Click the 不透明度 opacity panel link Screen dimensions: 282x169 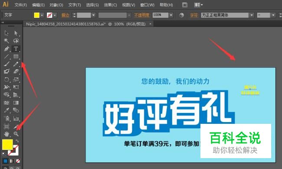142,15
